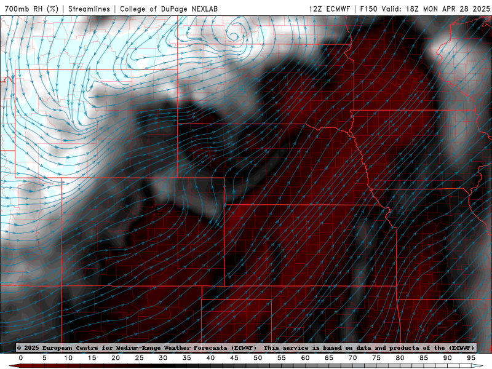Click the colorbar label "5"
492x369 pixels.
[x=44, y=358]
